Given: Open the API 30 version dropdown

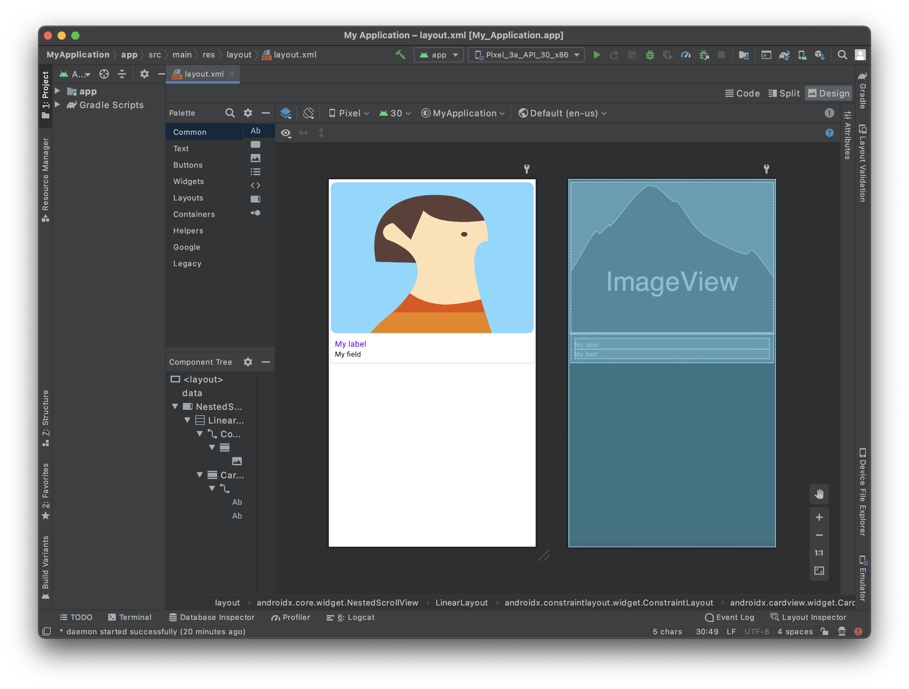Looking at the screenshot, I should 395,113.
